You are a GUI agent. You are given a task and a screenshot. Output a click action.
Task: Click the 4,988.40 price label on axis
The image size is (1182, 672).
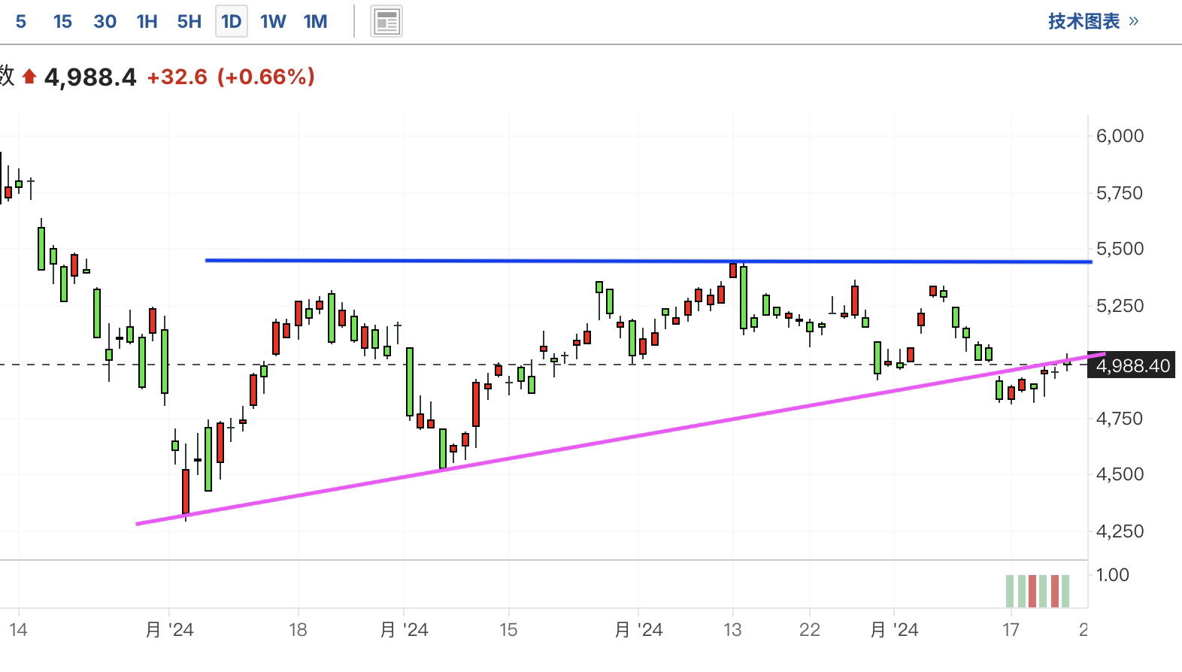pyautogui.click(x=1133, y=366)
